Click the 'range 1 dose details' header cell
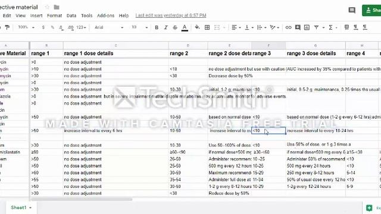Viewport: 381px width, 214px height. tap(115, 53)
